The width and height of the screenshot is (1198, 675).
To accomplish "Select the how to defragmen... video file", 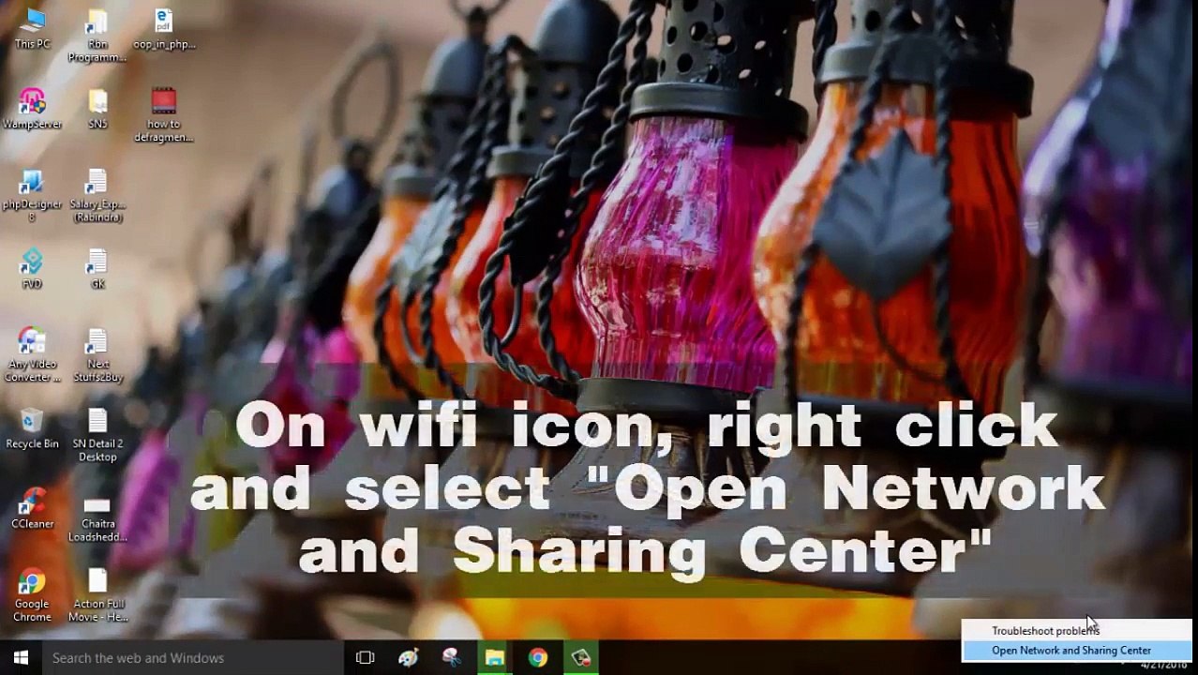I will tap(164, 115).
